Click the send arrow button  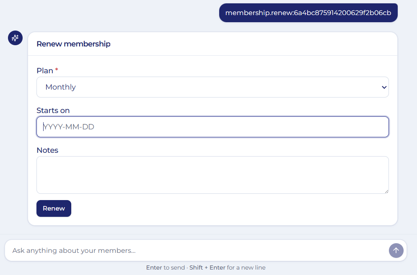(x=396, y=250)
